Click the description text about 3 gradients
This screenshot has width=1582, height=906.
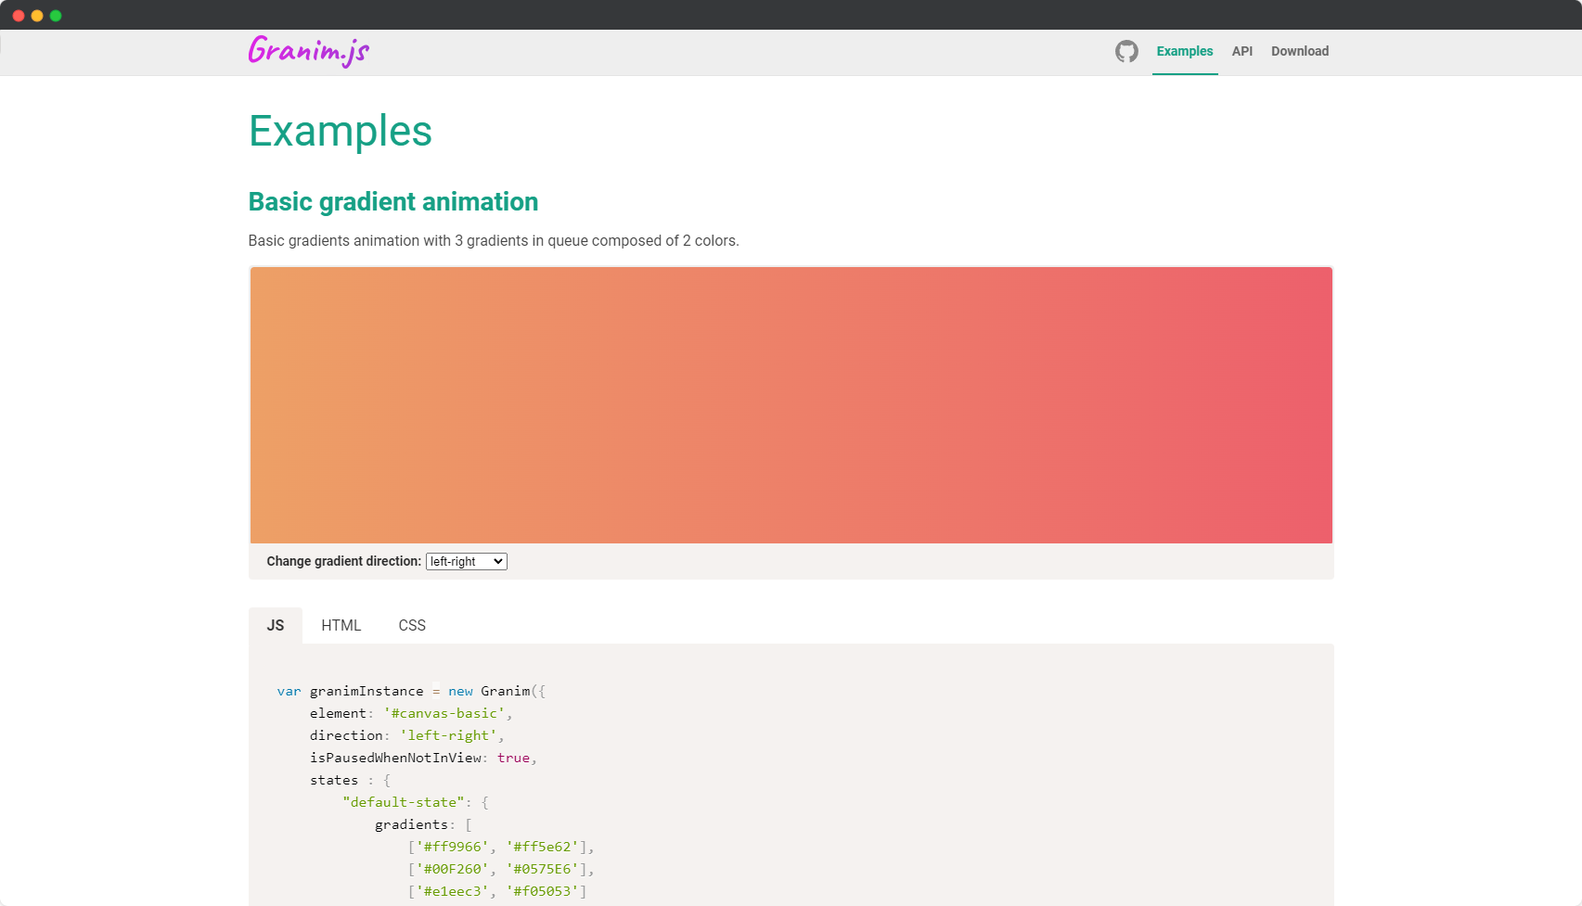click(494, 241)
